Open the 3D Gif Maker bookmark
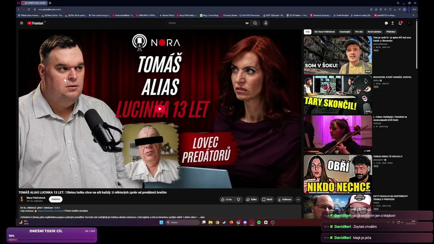Viewport: 434px width, 244px height. point(297,15)
